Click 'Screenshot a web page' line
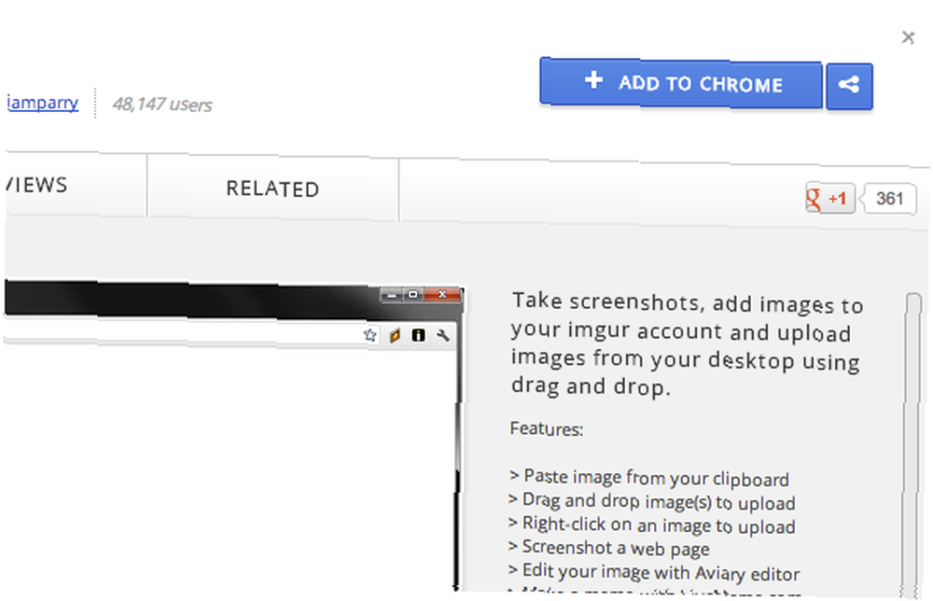Viewport: 933px width, 601px height. click(608, 548)
